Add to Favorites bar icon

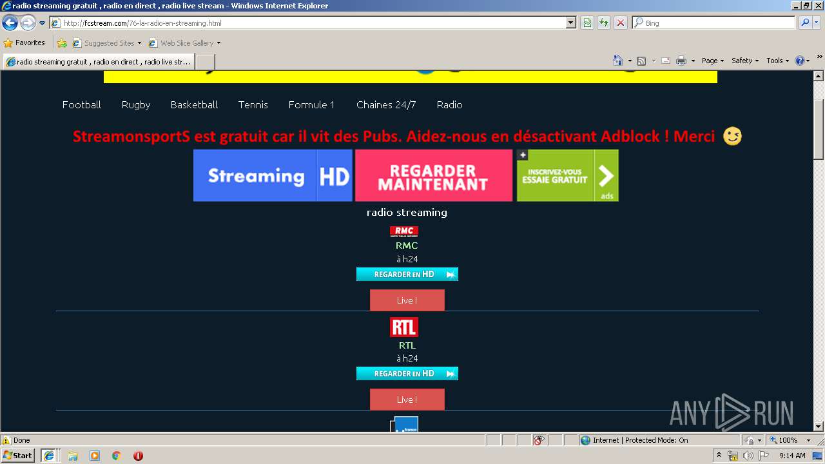coord(62,43)
